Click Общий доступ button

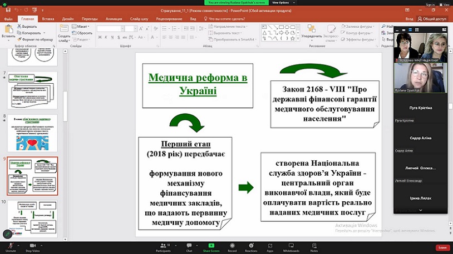432,19
